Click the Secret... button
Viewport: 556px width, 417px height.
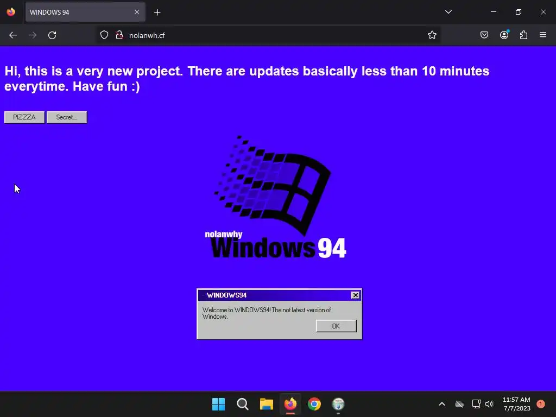(x=67, y=117)
